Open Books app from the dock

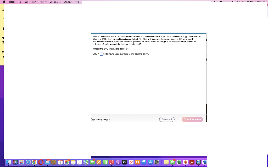[x=137, y=162]
